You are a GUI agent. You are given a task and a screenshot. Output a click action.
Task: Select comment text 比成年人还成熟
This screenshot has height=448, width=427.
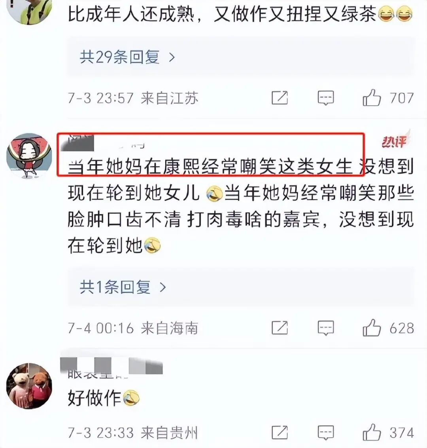tap(132, 14)
